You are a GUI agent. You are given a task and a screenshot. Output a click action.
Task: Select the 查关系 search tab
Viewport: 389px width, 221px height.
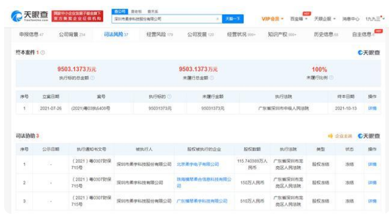click(x=152, y=12)
